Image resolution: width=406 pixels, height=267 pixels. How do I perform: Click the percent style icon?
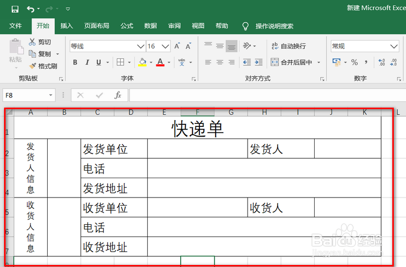[354, 62]
